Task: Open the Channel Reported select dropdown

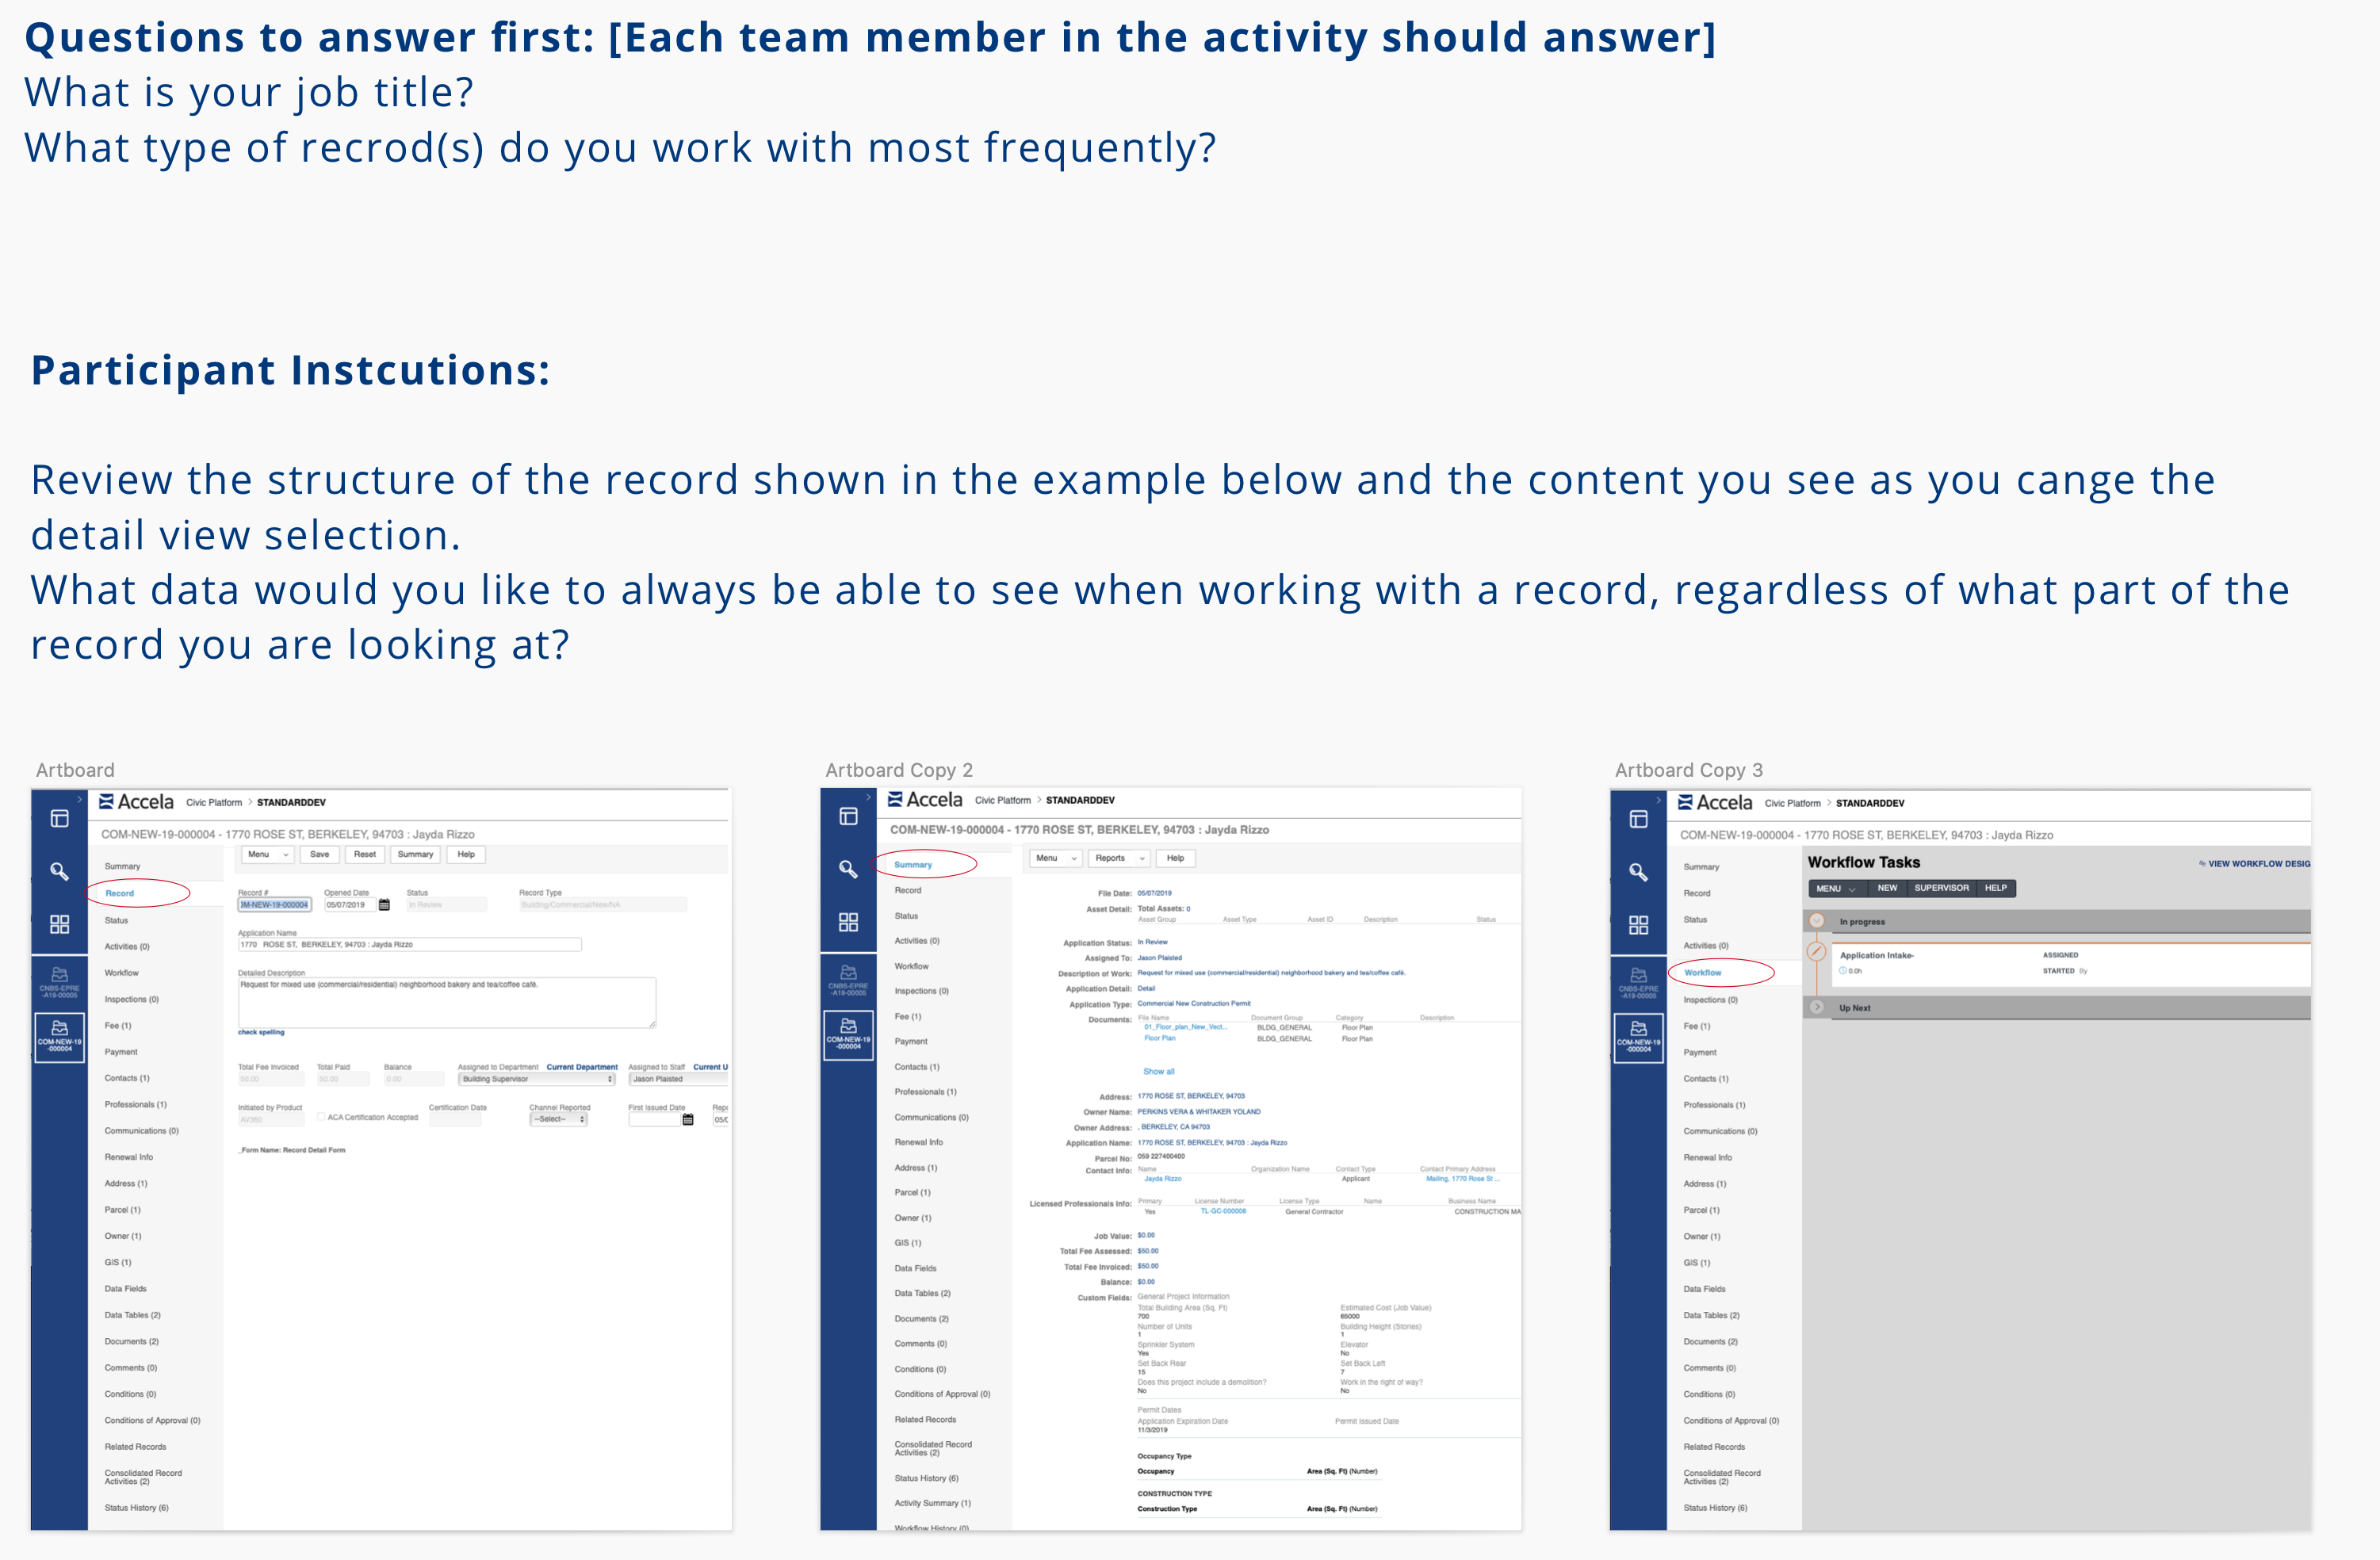Action: (559, 1119)
